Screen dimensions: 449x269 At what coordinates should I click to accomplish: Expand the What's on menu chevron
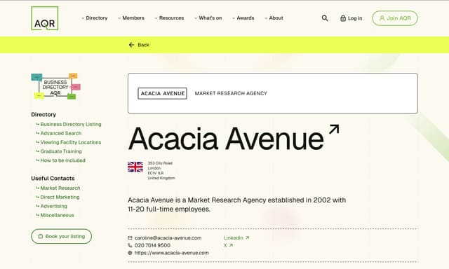196,18
